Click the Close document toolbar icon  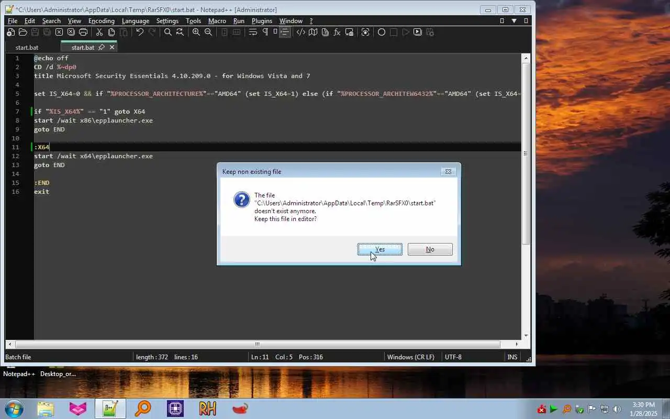59,32
